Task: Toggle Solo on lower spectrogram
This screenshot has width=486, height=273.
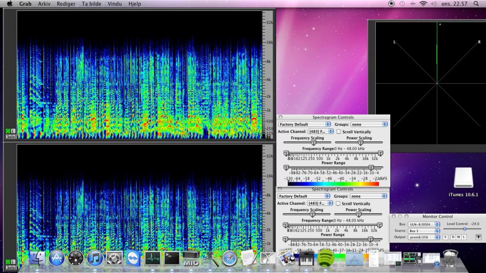Action: (x=11, y=267)
